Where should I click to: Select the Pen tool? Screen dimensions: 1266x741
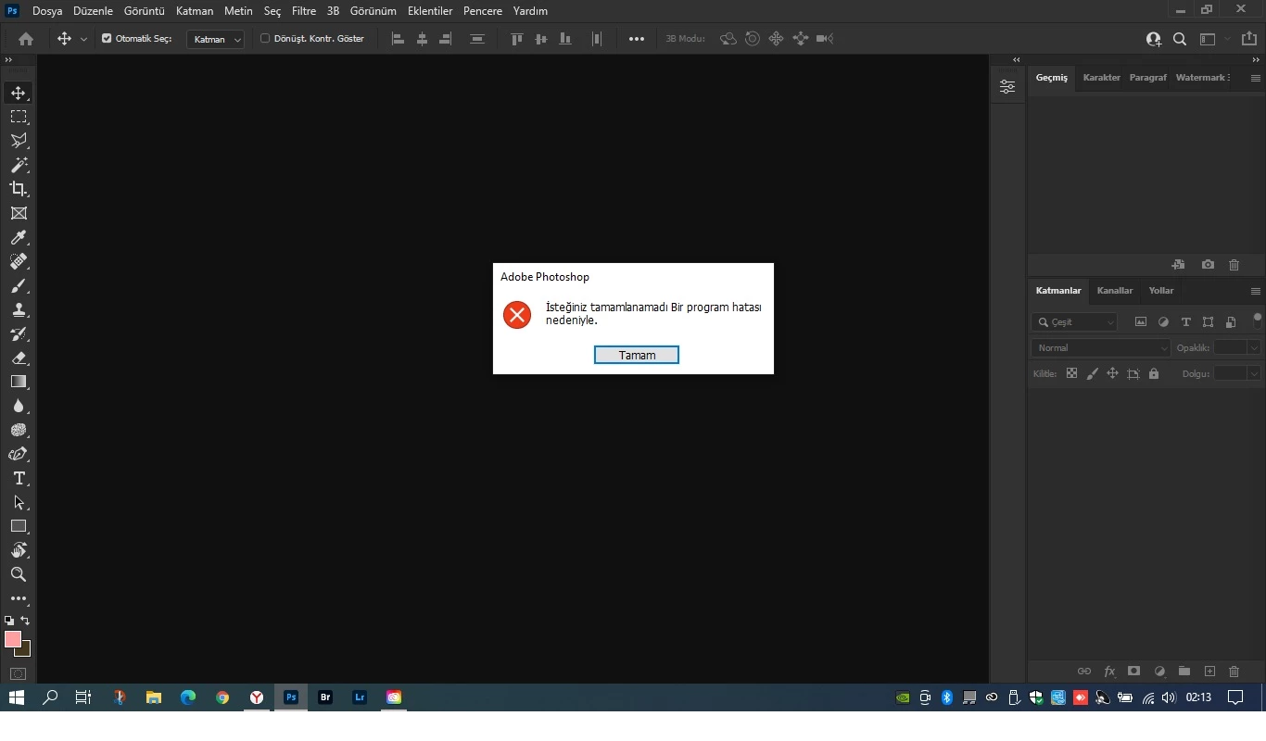19,454
